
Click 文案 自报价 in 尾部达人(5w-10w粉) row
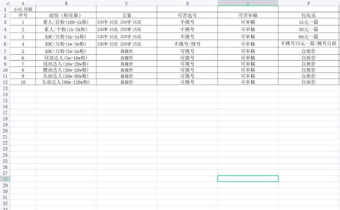tap(127, 58)
